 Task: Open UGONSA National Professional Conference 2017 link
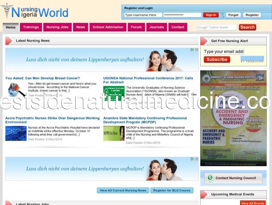point(148,80)
